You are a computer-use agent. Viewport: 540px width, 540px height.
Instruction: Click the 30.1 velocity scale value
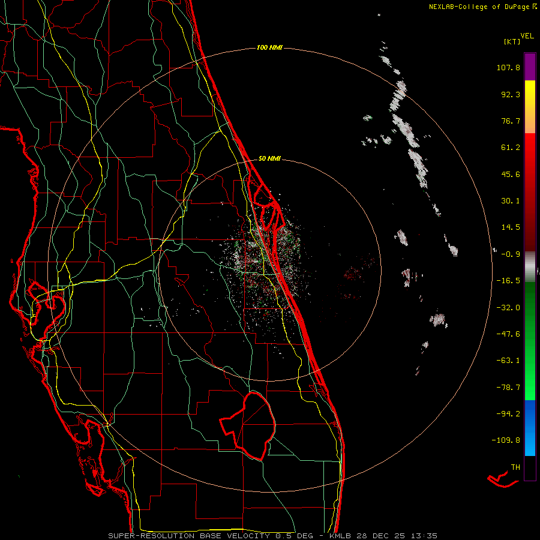[x=511, y=201]
